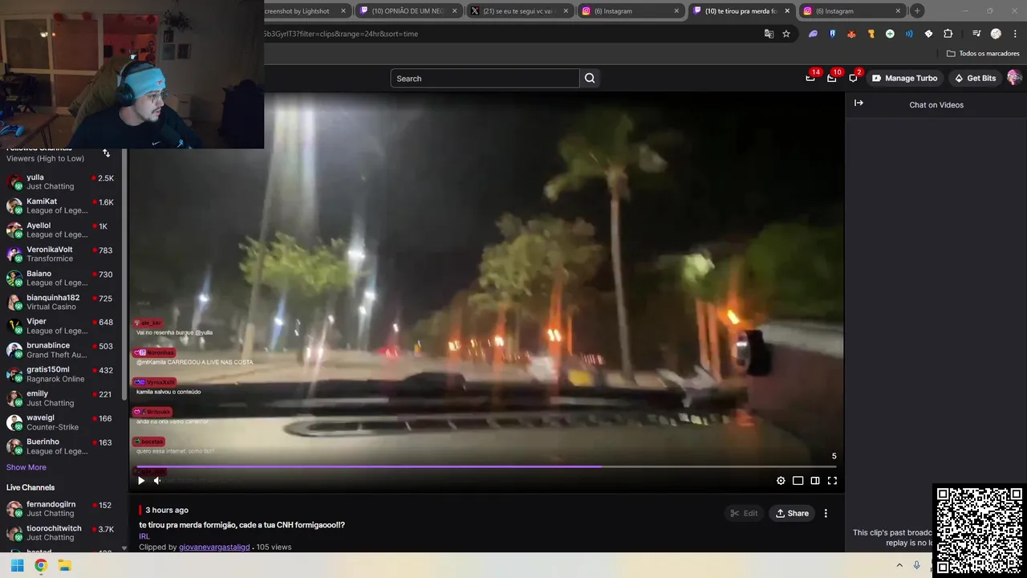Open waveigl channel in sidebar
Image resolution: width=1027 pixels, height=578 pixels.
60,422
